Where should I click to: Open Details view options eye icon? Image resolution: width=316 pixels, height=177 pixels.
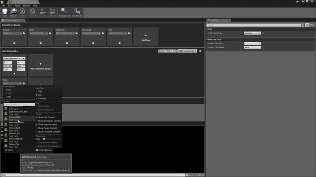(x=312, y=25)
